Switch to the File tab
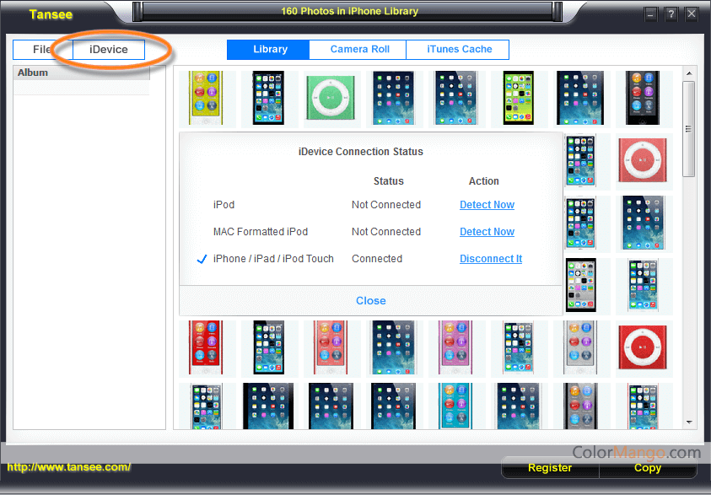The image size is (711, 495). 42,50
